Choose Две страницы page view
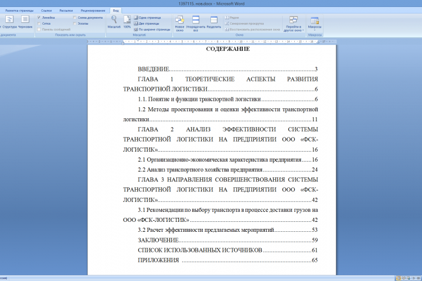 [147, 23]
